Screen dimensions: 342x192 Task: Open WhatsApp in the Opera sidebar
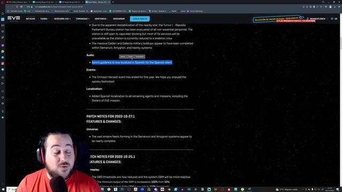[3, 52]
